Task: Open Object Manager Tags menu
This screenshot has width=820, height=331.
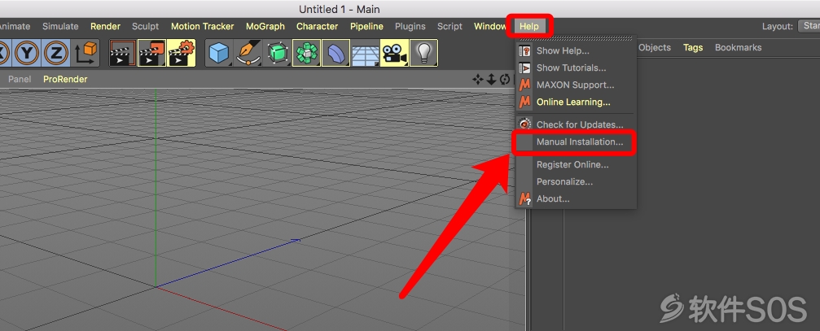Action: pyautogui.click(x=693, y=47)
